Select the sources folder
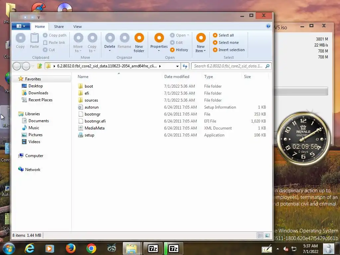Screen dimensions: 340x255 click(x=91, y=100)
